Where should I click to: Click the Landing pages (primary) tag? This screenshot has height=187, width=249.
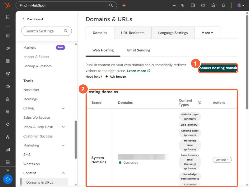pyautogui.click(x=190, y=133)
